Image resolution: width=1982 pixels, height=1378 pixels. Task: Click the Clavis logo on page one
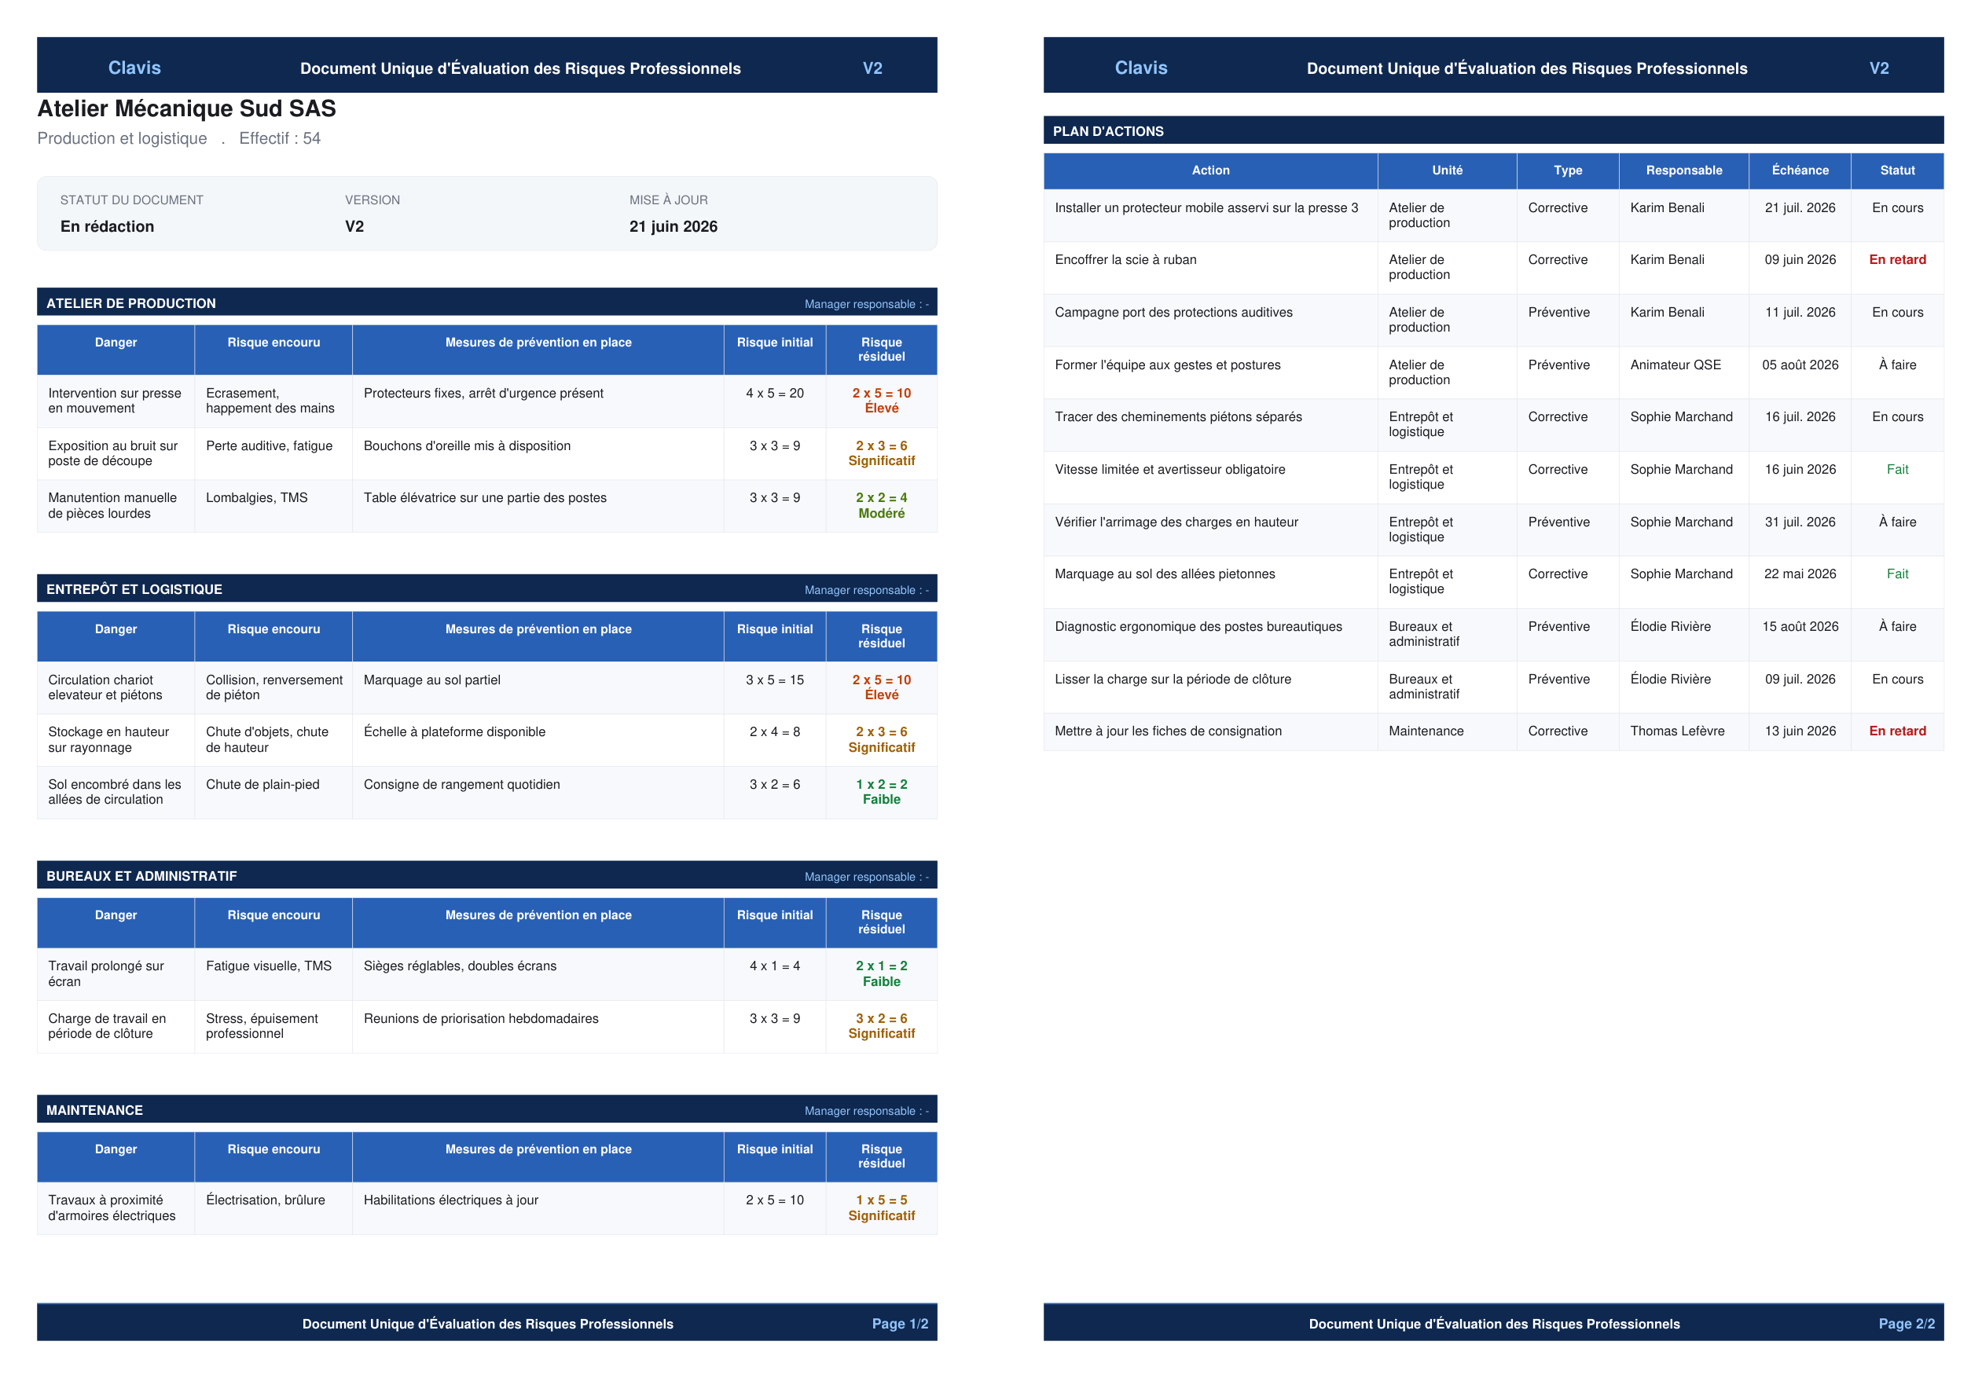pos(134,68)
